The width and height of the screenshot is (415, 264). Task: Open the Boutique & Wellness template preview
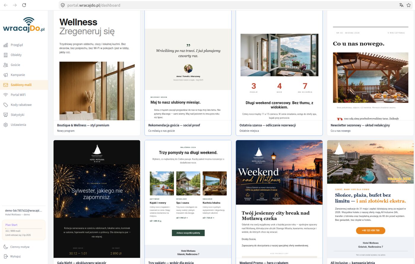point(97,65)
